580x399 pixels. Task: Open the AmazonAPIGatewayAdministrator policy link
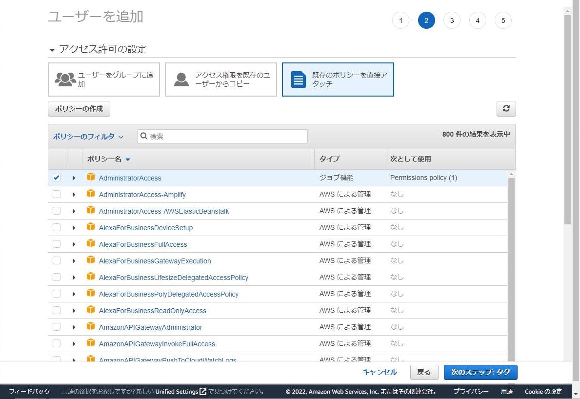coord(150,327)
